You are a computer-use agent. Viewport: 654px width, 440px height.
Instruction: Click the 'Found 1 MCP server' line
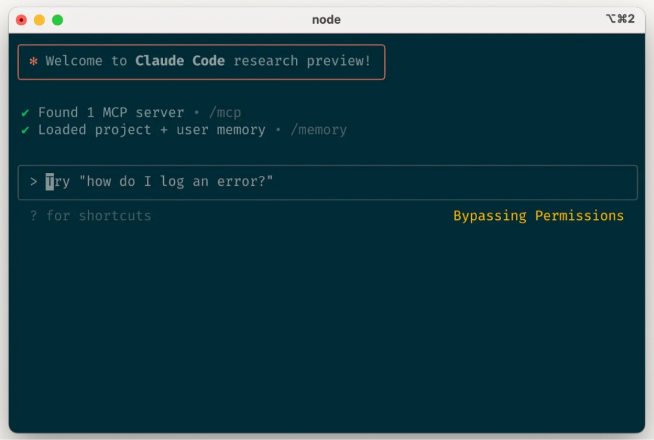[x=111, y=113]
